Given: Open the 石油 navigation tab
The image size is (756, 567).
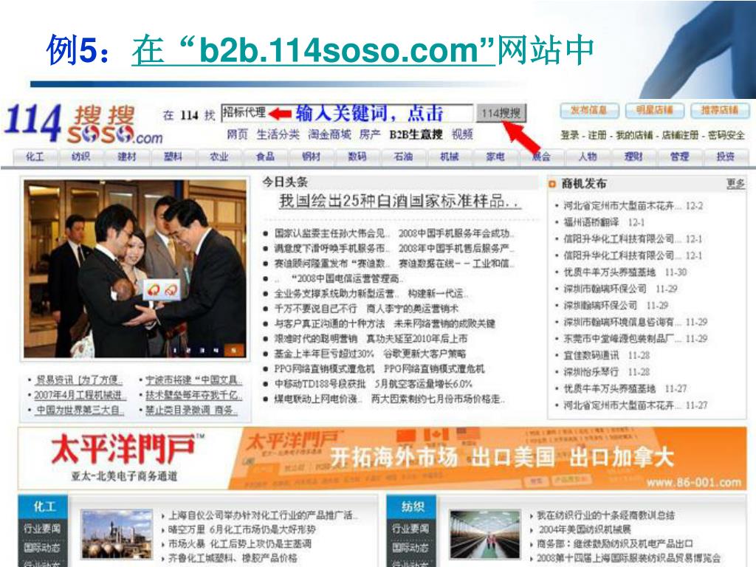Looking at the screenshot, I should [404, 157].
